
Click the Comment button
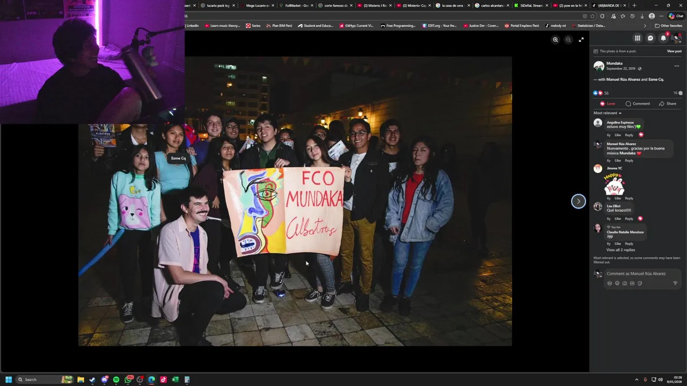coord(638,103)
